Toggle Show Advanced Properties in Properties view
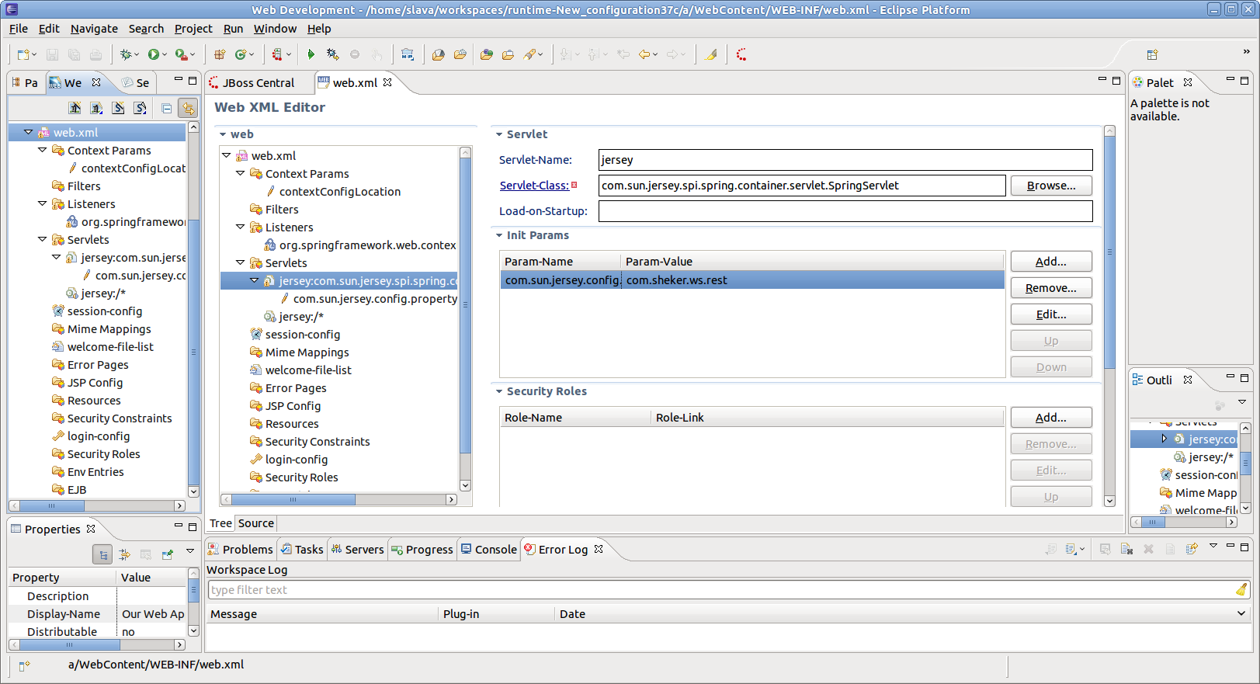The height and width of the screenshot is (684, 1260). [124, 554]
